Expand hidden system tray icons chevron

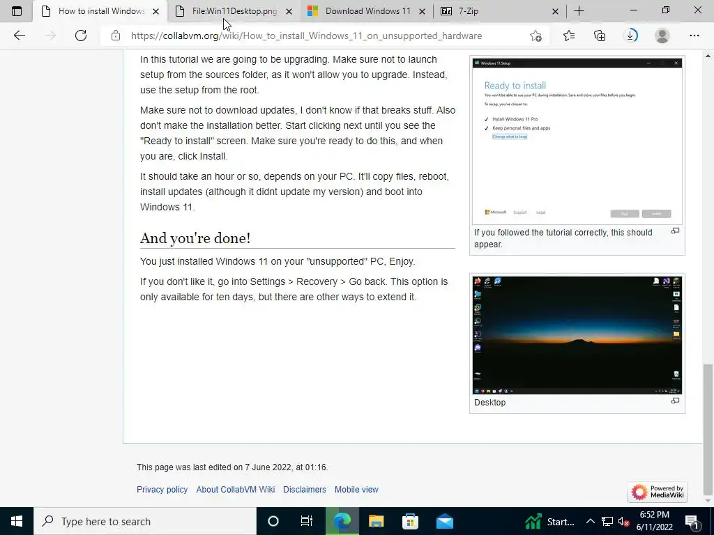coord(590,521)
